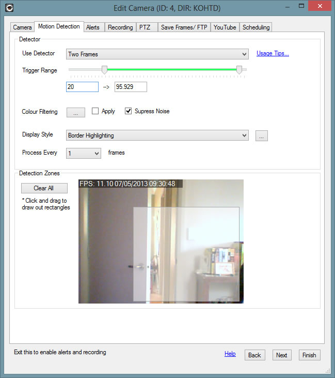The image size is (335, 378).
Task: Click the Finish button
Action: tap(309, 355)
